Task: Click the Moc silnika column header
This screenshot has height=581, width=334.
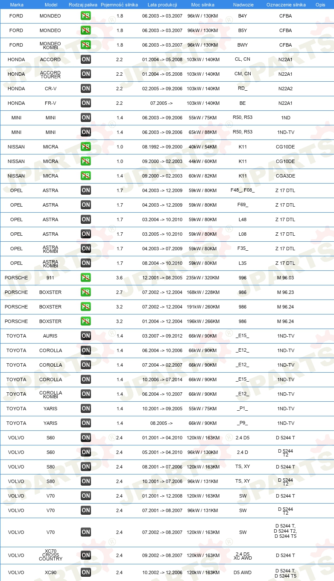Action: (203, 5)
